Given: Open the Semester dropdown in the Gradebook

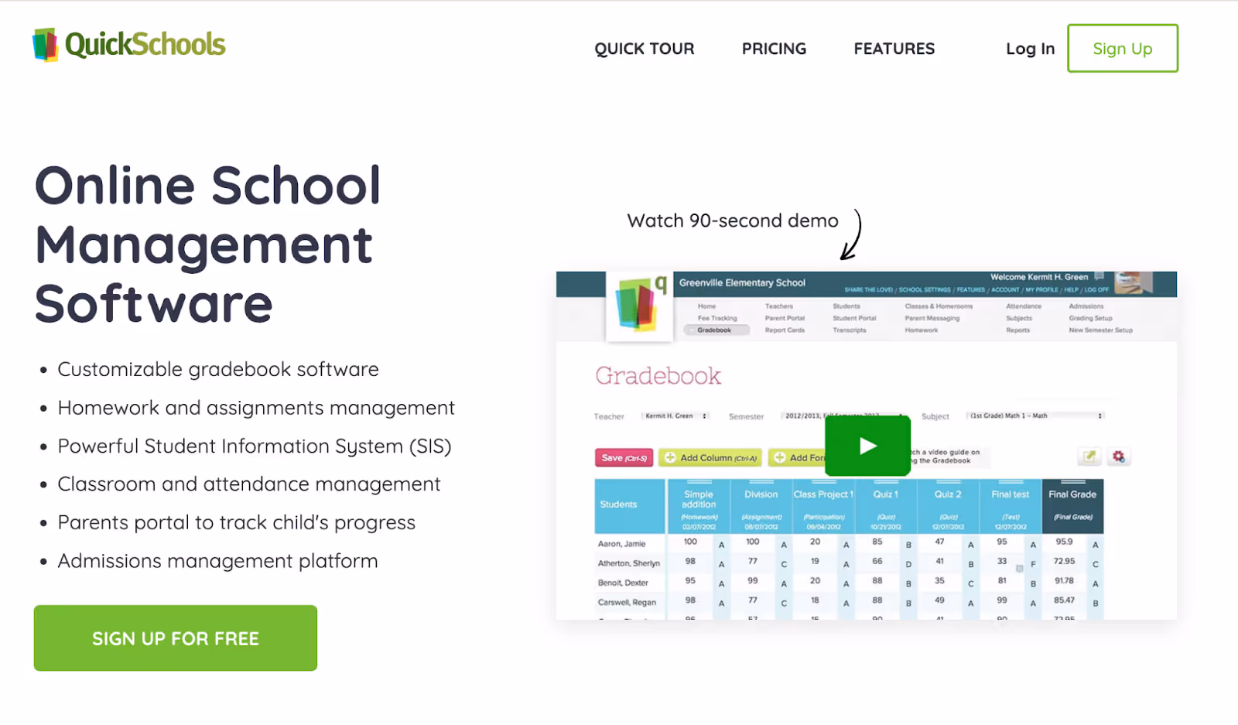Looking at the screenshot, I should [843, 416].
